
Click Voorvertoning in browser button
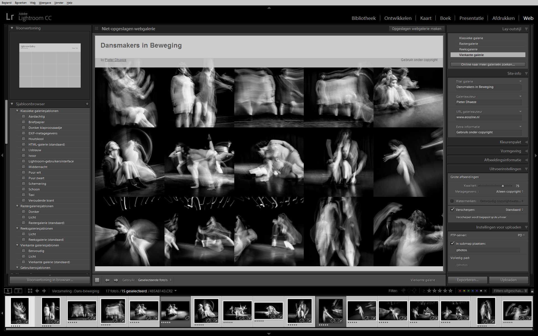tap(50, 280)
